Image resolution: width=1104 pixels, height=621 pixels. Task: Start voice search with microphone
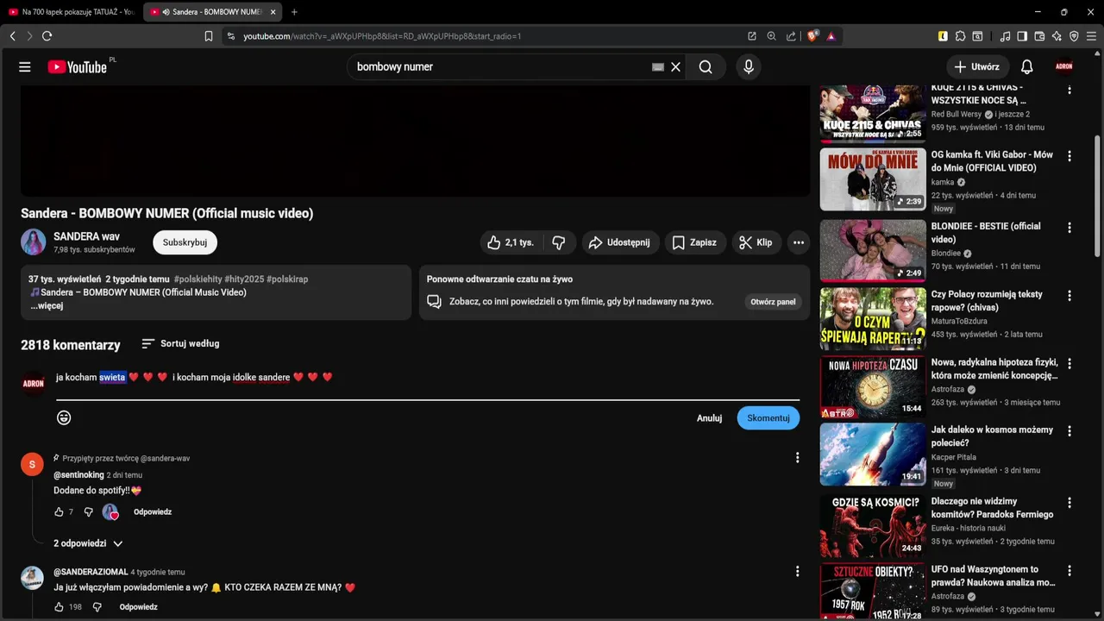[x=749, y=67]
